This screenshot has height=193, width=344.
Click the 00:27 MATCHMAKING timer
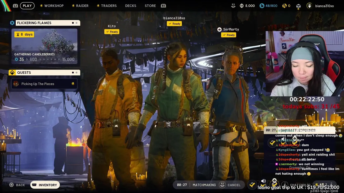[x=196, y=185]
